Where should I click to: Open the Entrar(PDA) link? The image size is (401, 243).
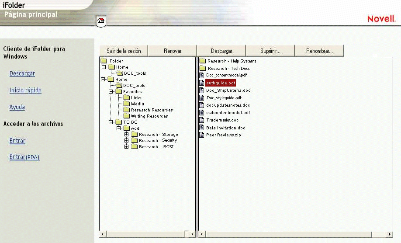[24, 157]
